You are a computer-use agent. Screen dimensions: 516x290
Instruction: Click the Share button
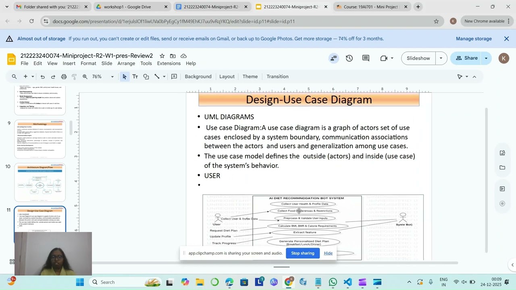pos(466,58)
